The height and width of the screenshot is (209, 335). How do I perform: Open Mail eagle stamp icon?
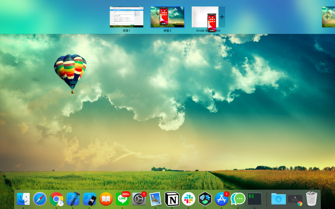coord(155,199)
